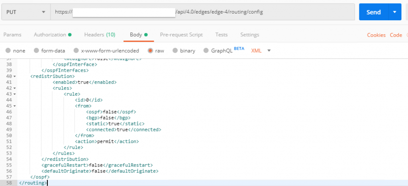Open the Cookies link
Image resolution: width=408 pixels, height=186 pixels.
click(x=376, y=35)
